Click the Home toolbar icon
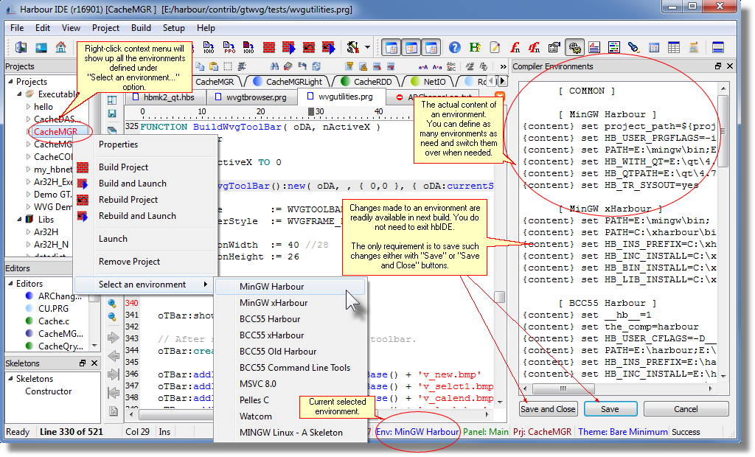 [x=60, y=46]
